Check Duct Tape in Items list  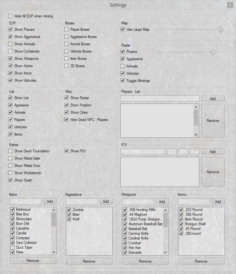pyautogui.click(x=12, y=248)
